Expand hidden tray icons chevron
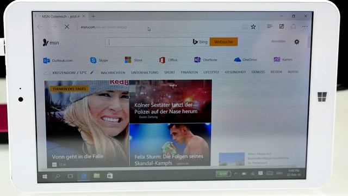Viewport: 348px width, 196px height. tap(236, 174)
